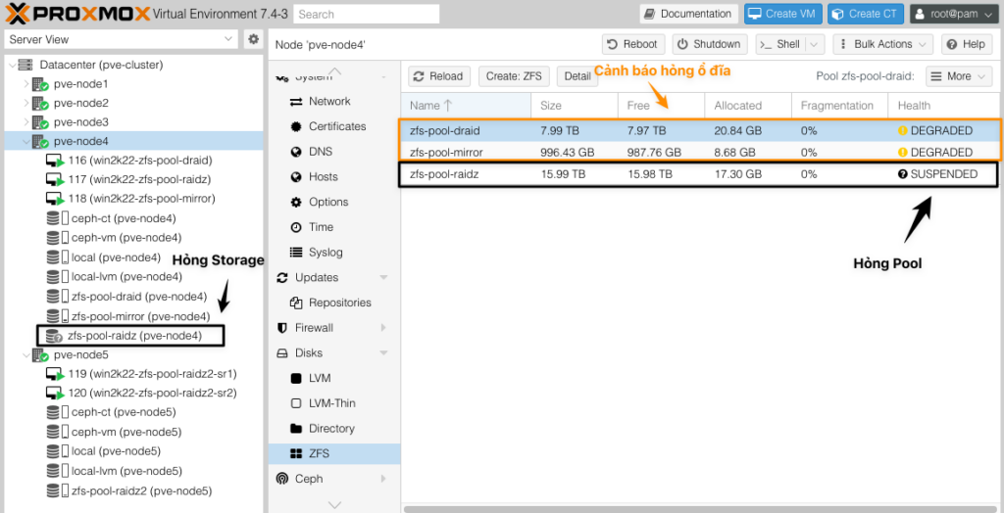Click the Disks drive icon
The image size is (1004, 513).
(x=282, y=353)
